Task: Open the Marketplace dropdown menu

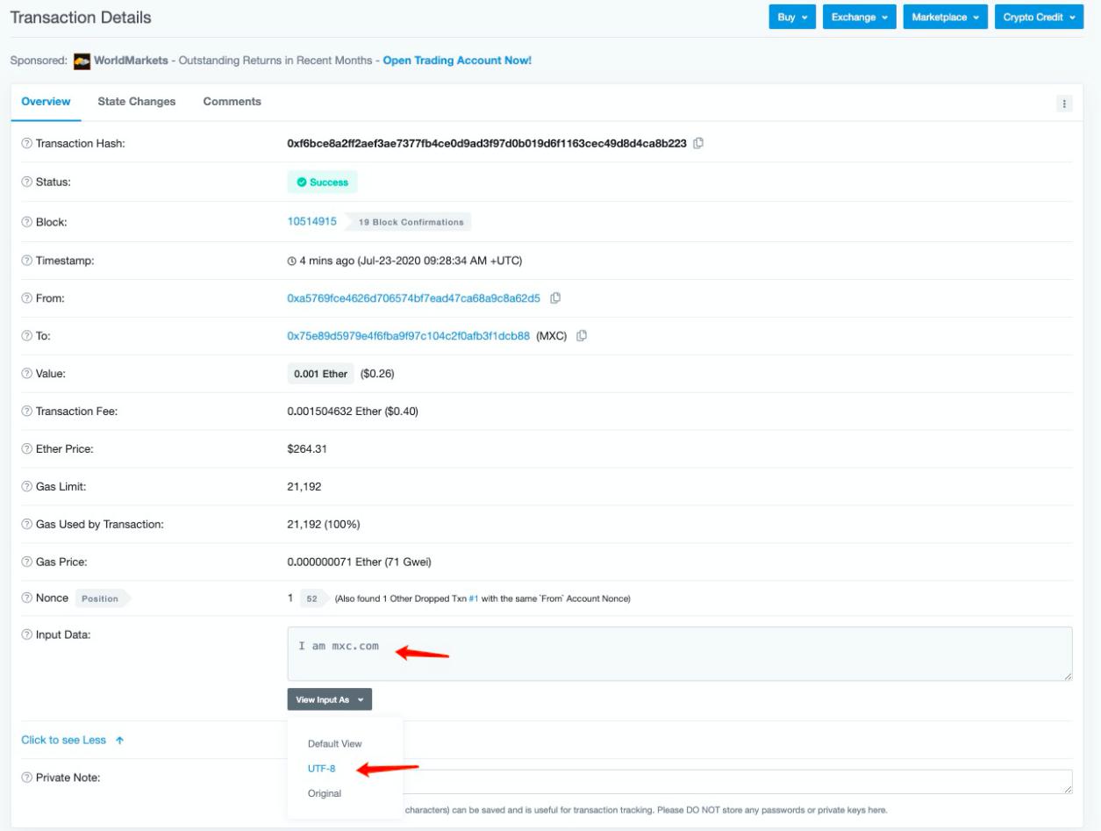Action: click(x=945, y=18)
